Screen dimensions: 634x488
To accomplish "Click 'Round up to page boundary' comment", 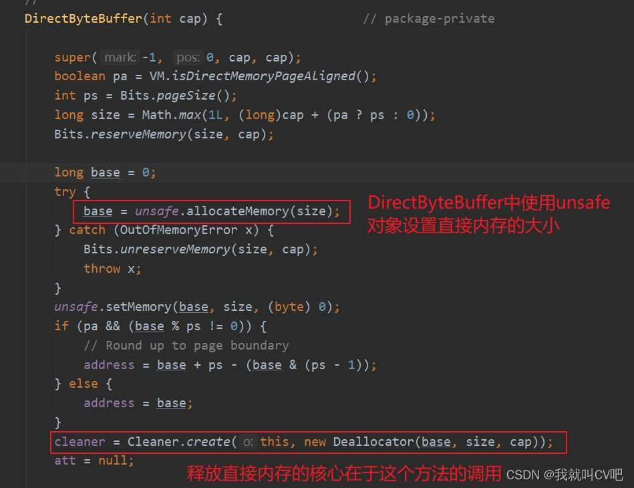I will 186,346.
